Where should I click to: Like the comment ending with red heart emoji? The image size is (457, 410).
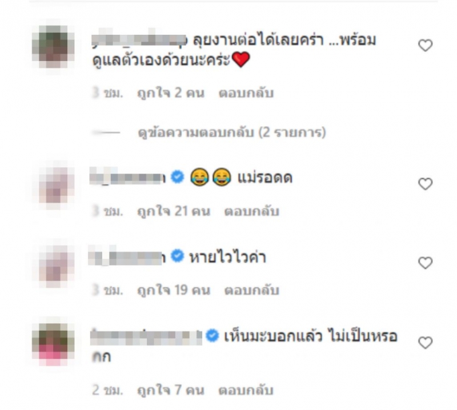[x=425, y=46]
